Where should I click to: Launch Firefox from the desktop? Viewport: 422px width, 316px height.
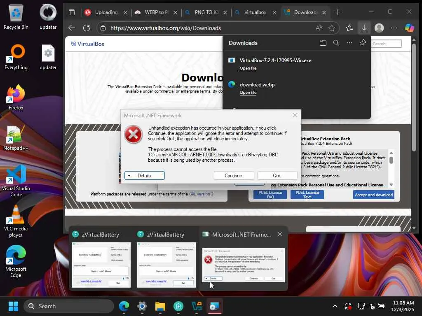16,97
